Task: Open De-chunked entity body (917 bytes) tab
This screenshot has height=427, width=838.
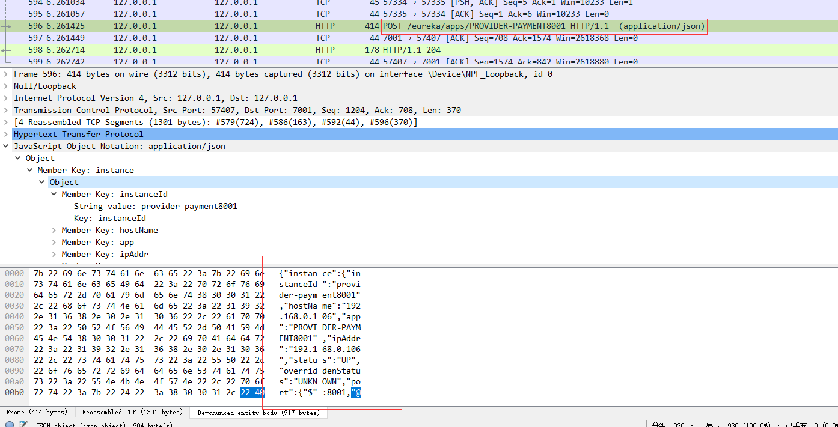Action: pyautogui.click(x=258, y=412)
